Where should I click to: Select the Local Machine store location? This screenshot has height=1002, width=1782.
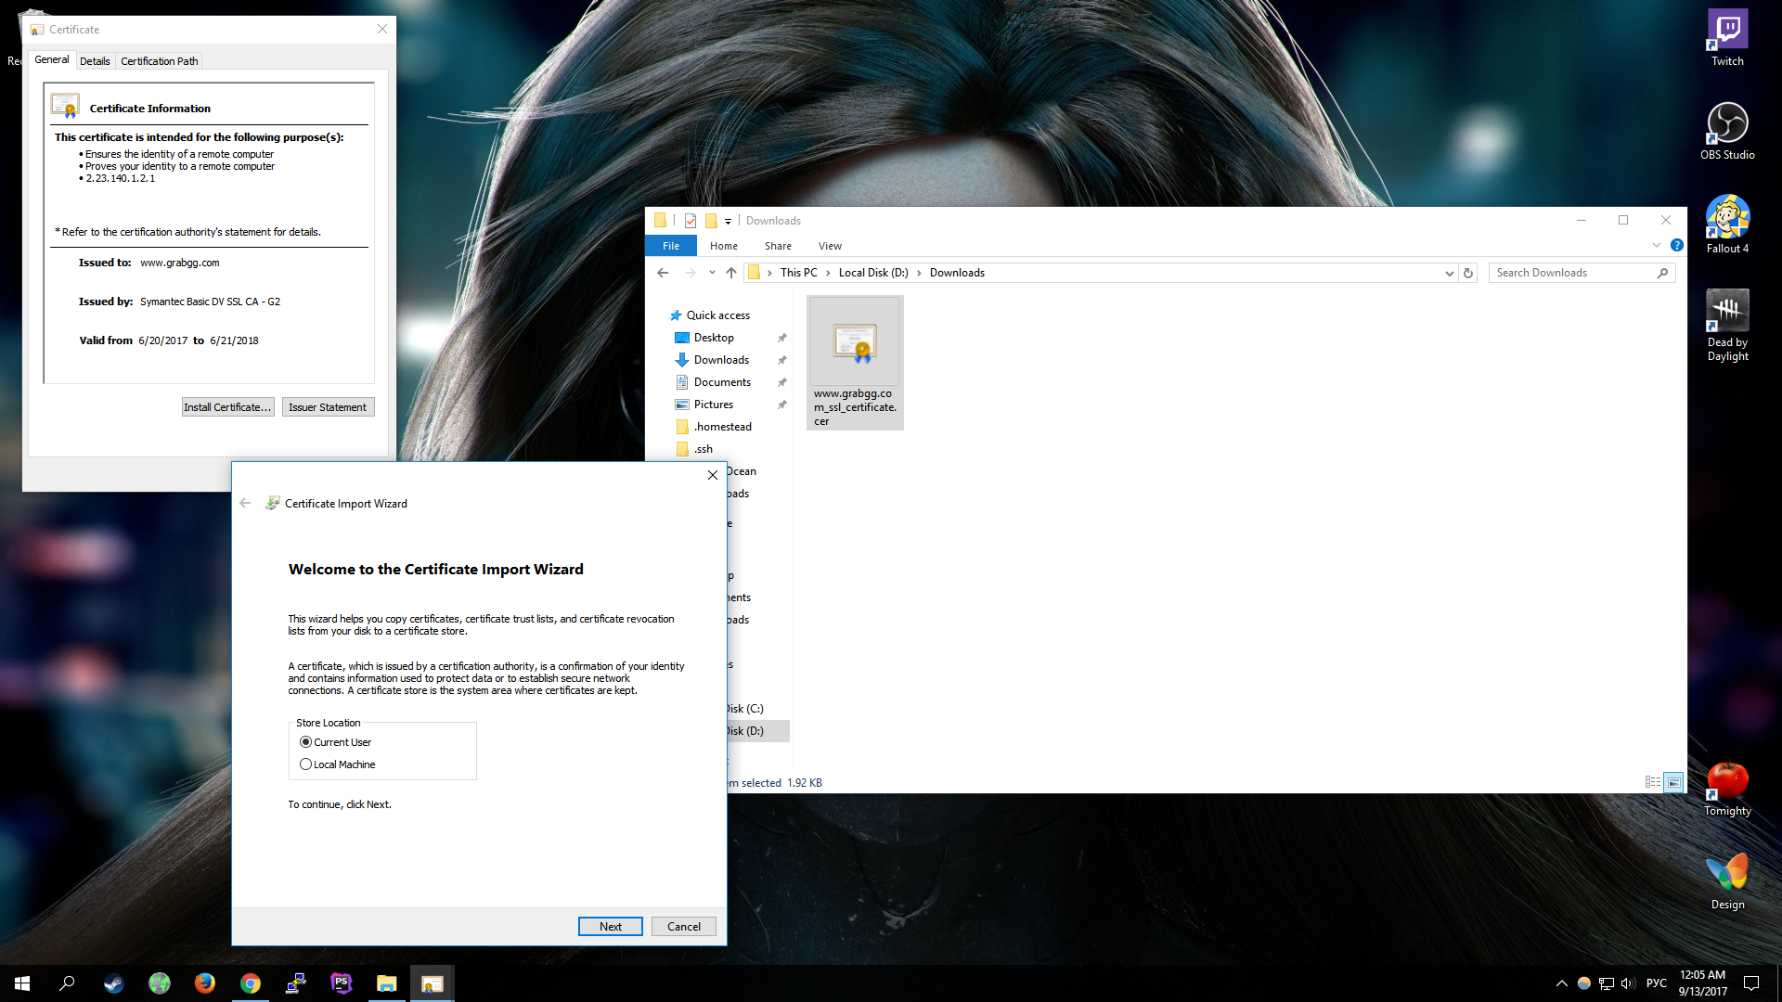(337, 764)
